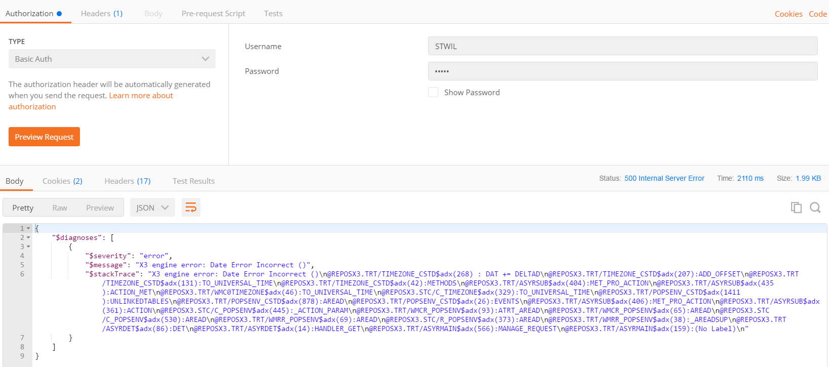Click the TYPE label
Screen dimensions: 829x367
click(x=17, y=42)
